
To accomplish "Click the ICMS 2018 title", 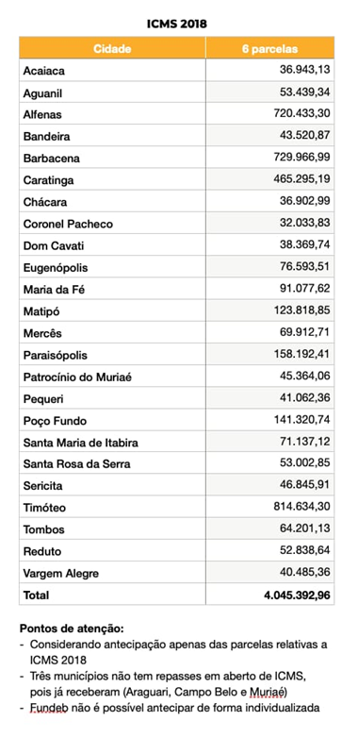I will 177,24.
